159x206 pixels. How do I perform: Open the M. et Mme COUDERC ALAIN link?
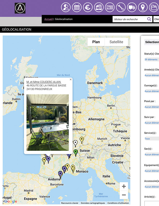(43, 82)
